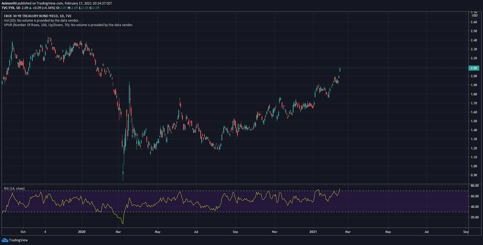Click the 2020 label on the time axis
This screenshot has height=245, width=483.
pos(82,232)
